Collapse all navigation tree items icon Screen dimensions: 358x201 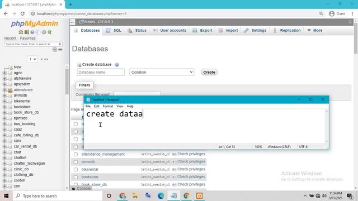click(x=55, y=50)
